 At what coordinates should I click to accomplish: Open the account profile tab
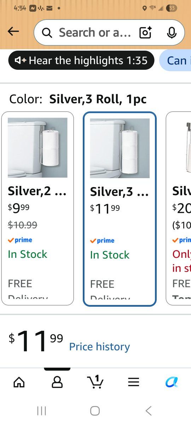pyautogui.click(x=57, y=382)
